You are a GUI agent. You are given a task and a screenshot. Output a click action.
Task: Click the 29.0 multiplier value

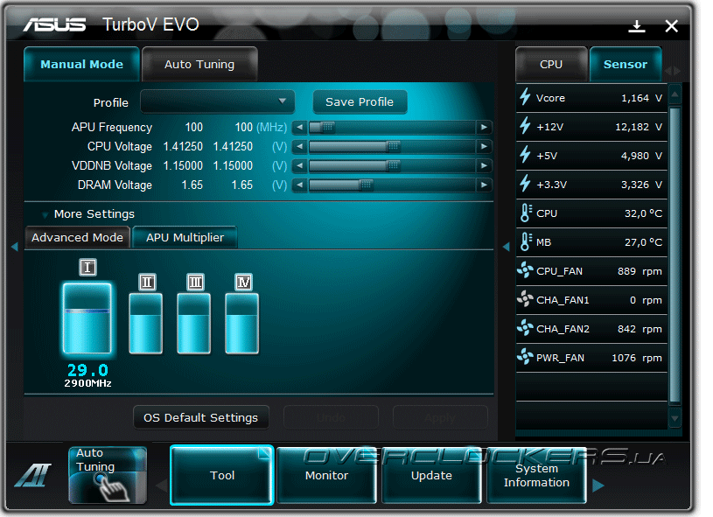pos(87,370)
